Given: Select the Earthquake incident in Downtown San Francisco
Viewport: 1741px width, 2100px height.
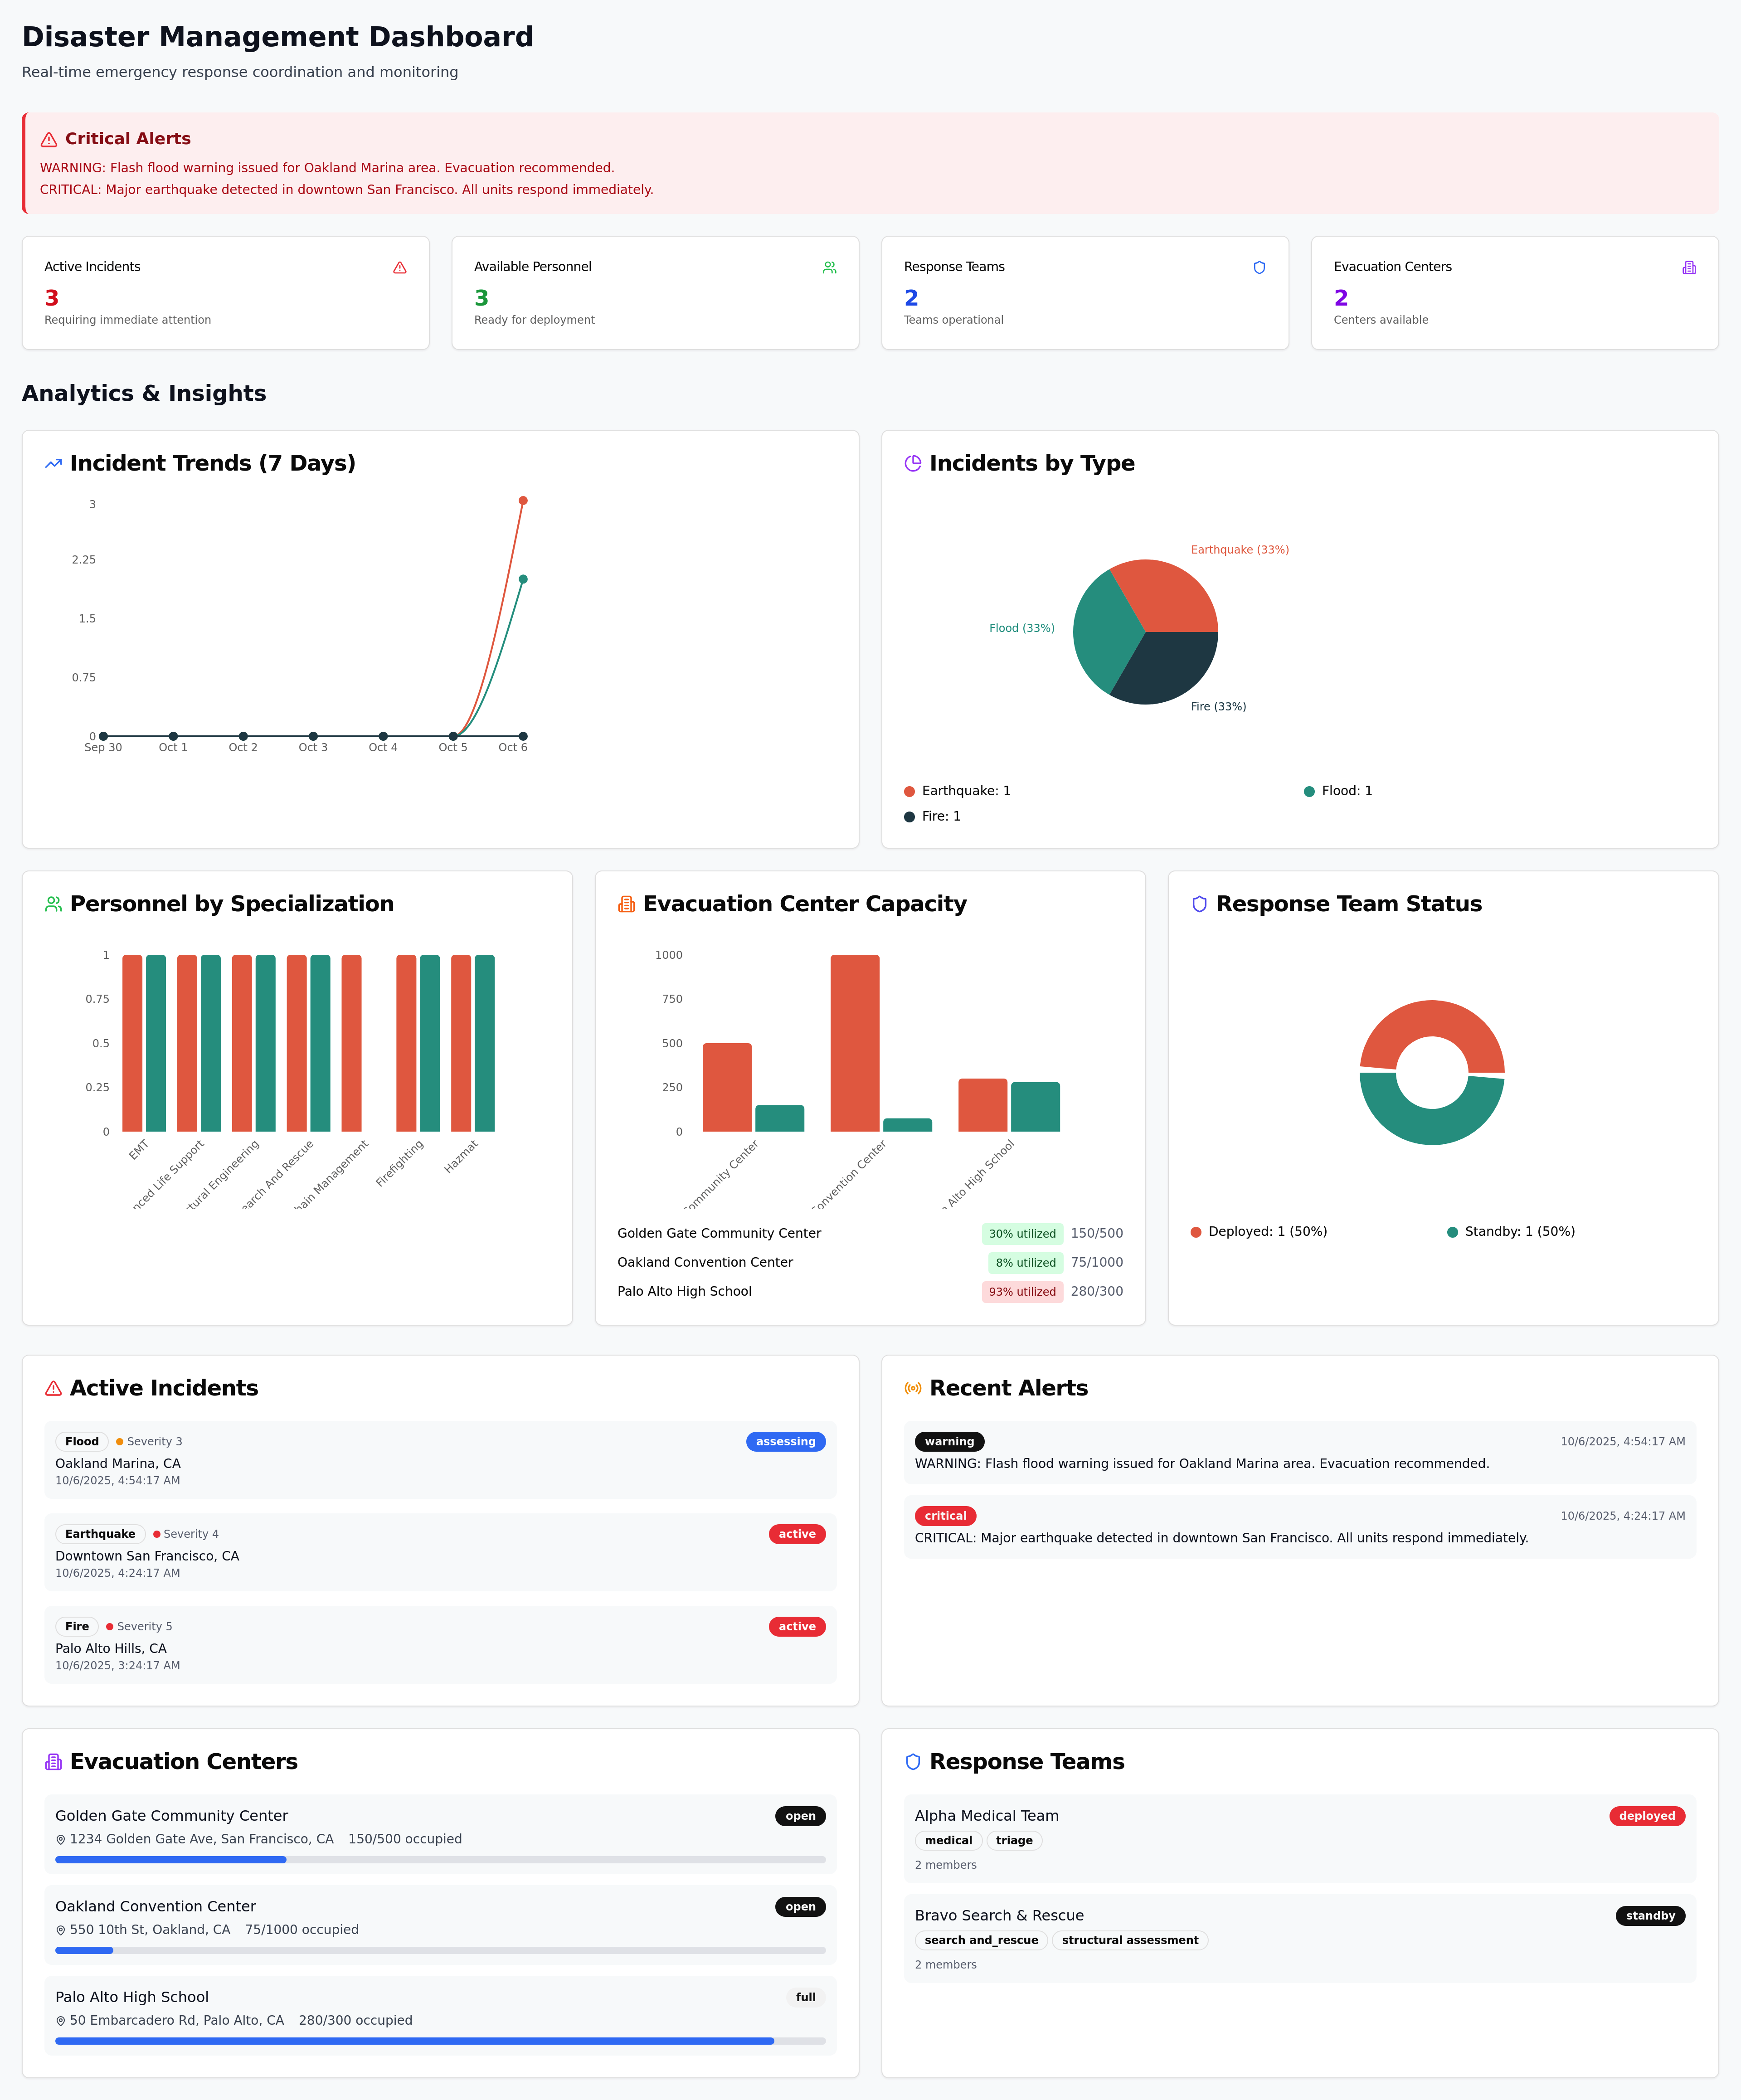Looking at the screenshot, I should click(x=440, y=1552).
